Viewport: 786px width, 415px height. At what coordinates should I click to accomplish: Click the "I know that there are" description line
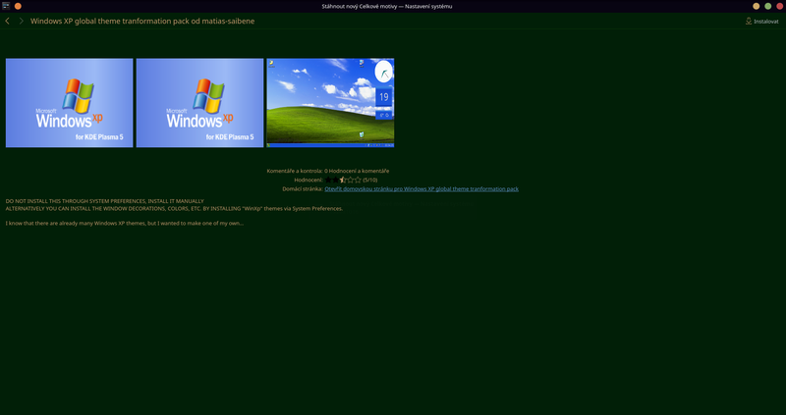click(x=124, y=223)
